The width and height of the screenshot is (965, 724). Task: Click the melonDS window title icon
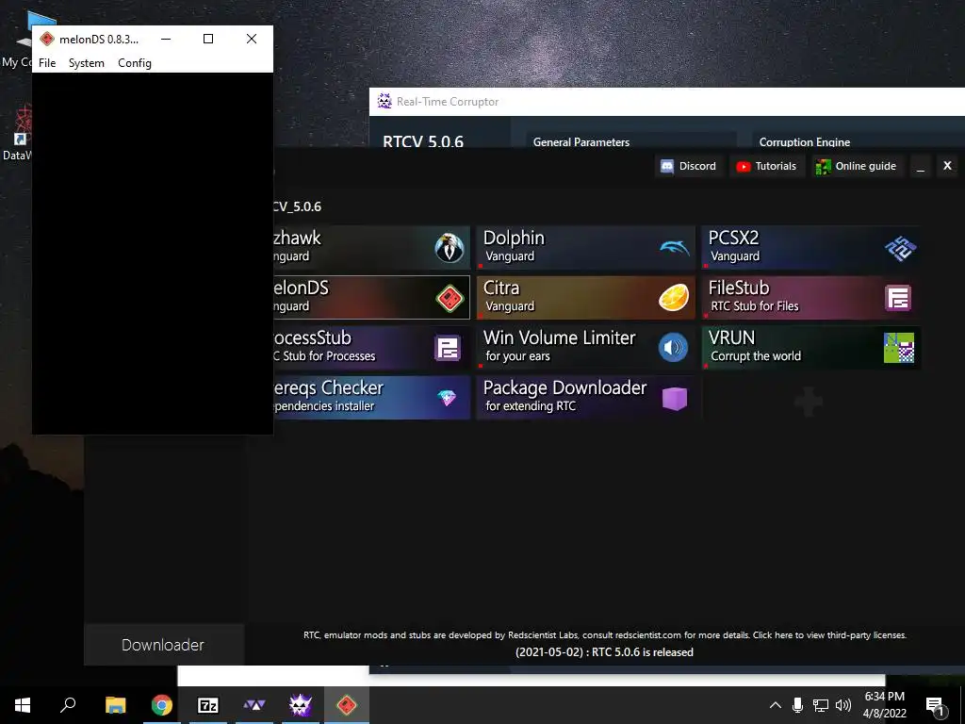tap(47, 39)
